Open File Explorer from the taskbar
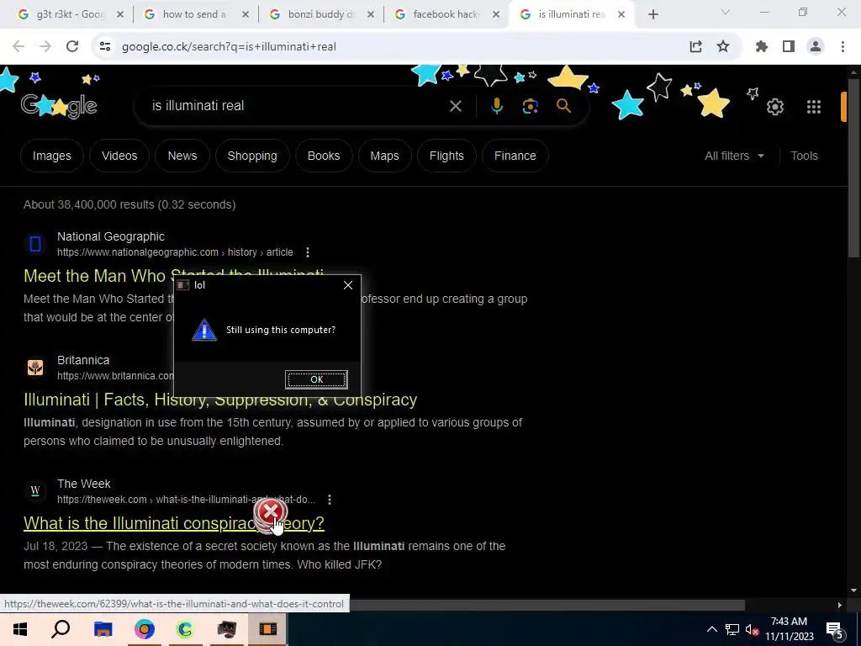This screenshot has width=861, height=646. click(103, 629)
